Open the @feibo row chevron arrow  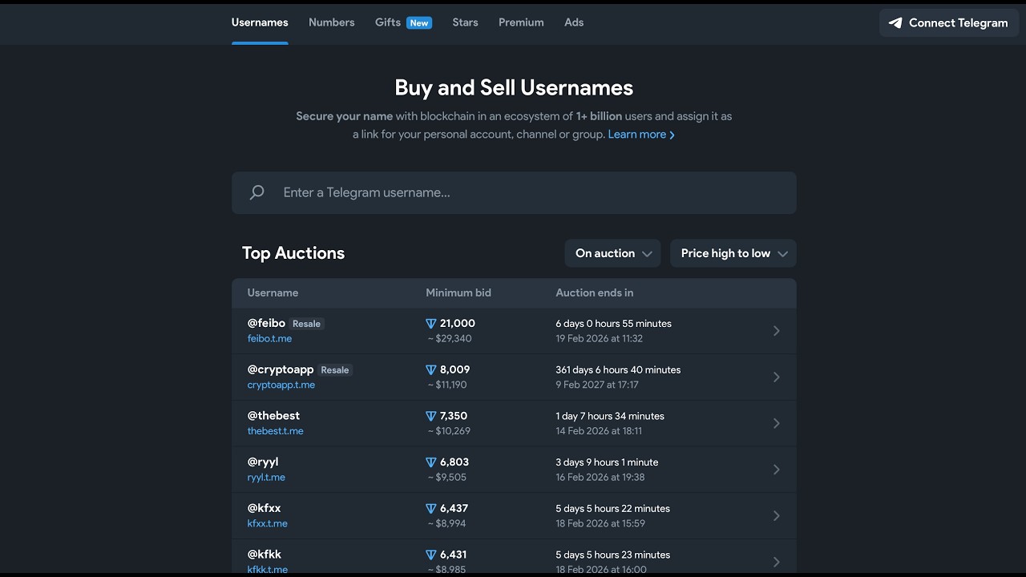776,331
